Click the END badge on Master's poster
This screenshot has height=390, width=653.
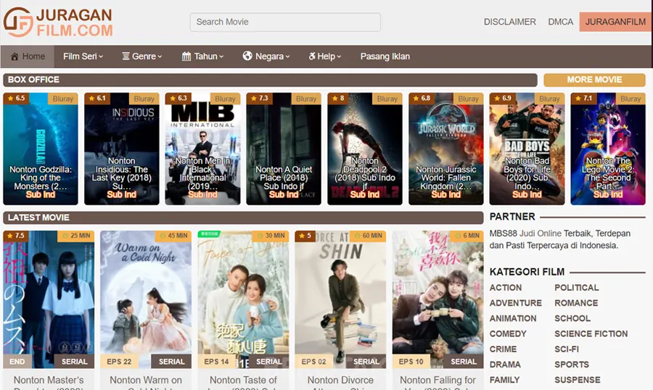coord(17,362)
